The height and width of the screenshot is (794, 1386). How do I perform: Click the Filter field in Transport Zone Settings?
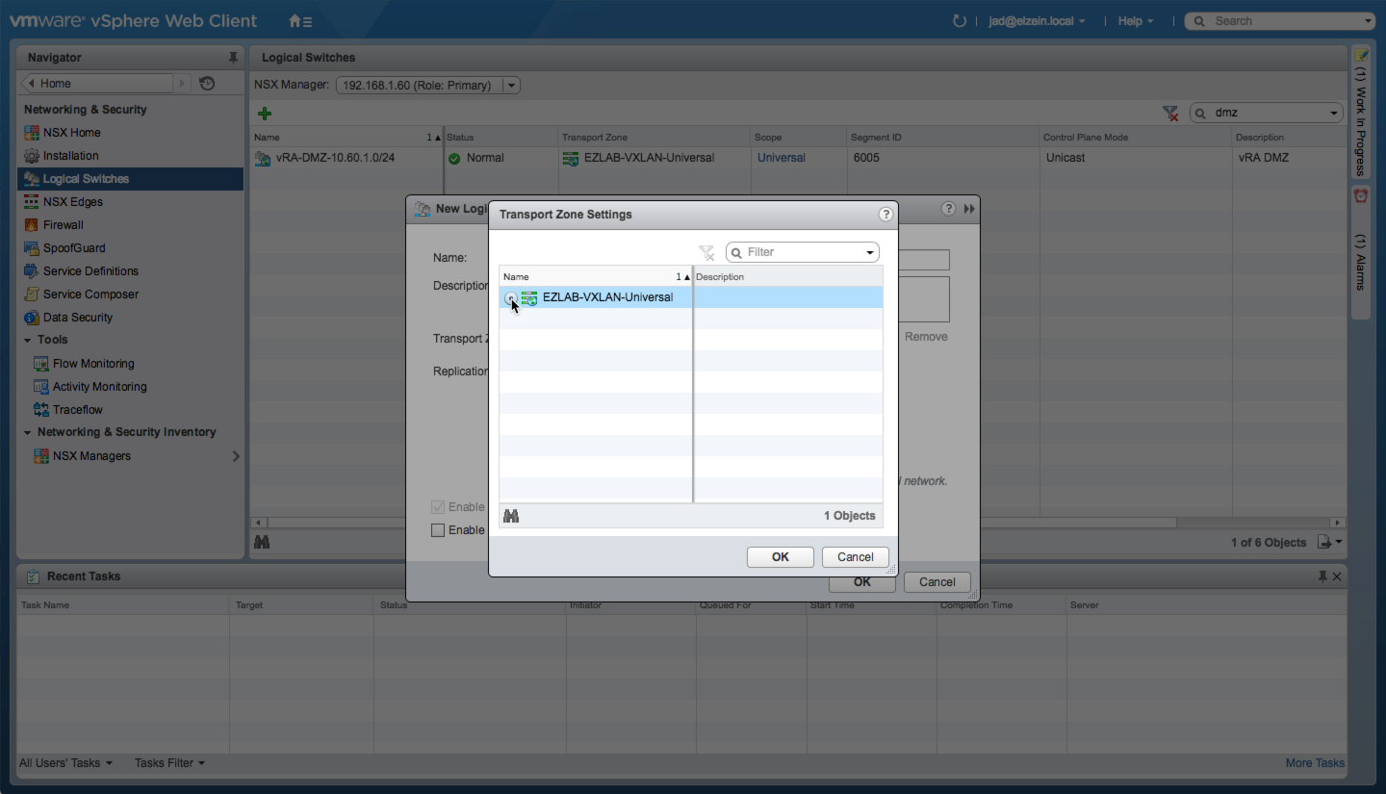tap(803, 252)
